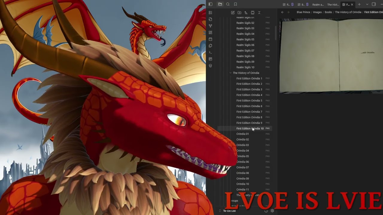The width and height of the screenshot is (383, 215).
Task: Switch to the pinned R.. tab
Action: coord(288,4)
